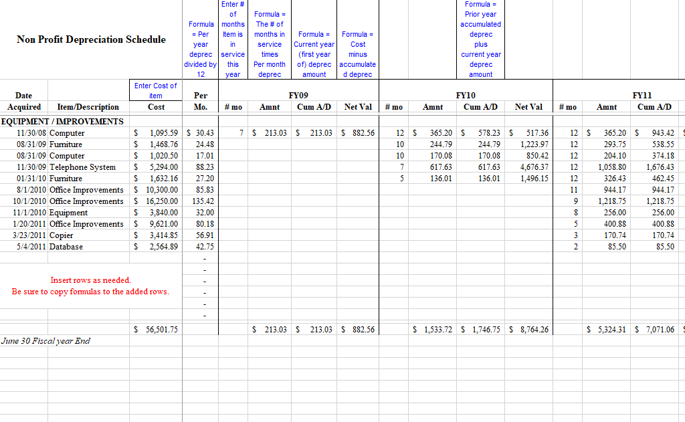Click the cost cell 5,294.00

(x=164, y=167)
